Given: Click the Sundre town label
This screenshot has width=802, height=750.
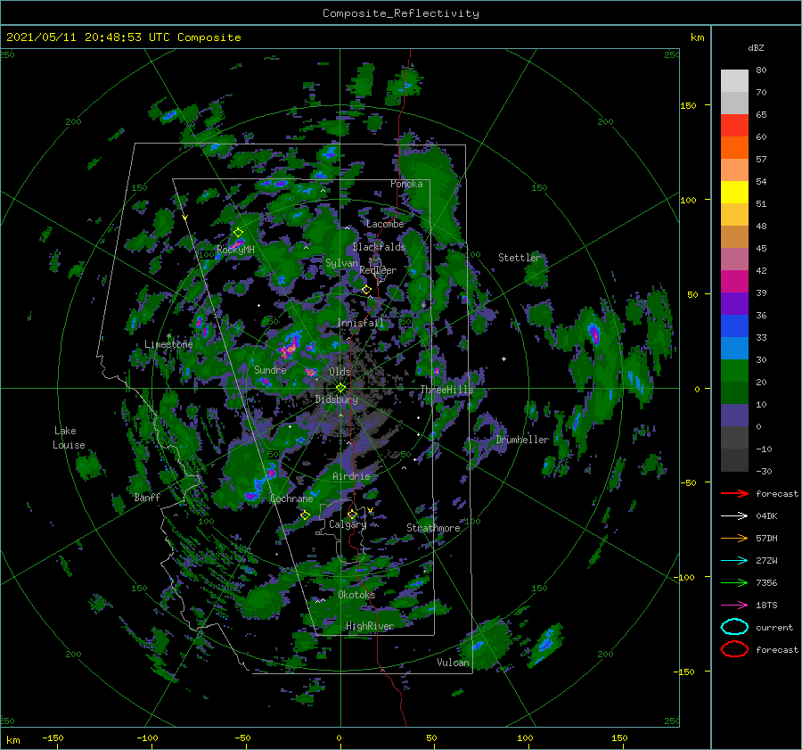Looking at the screenshot, I should pyautogui.click(x=270, y=370).
